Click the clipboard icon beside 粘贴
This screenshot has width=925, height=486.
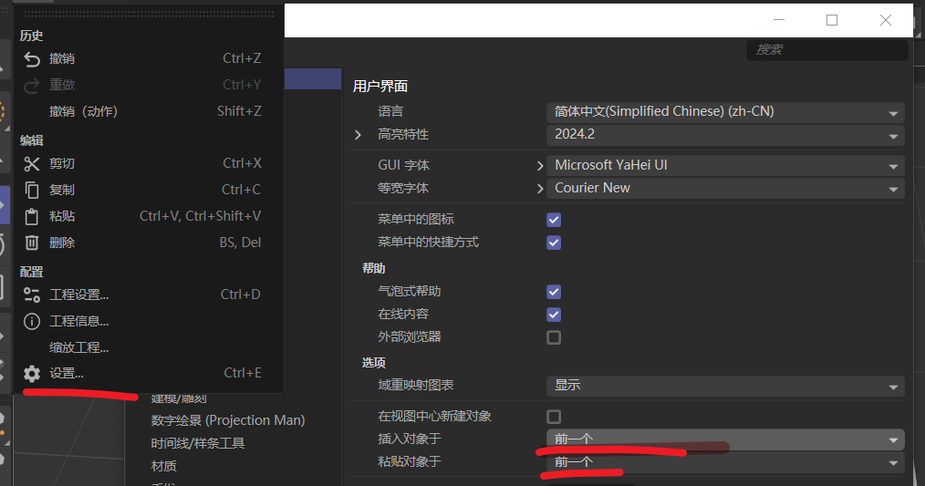[x=32, y=216]
